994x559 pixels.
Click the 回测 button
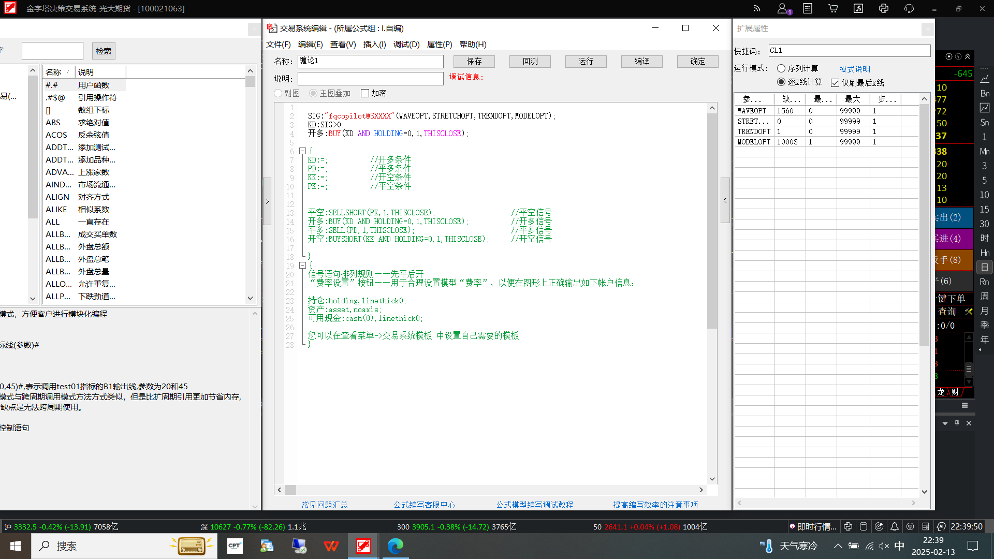click(x=530, y=61)
